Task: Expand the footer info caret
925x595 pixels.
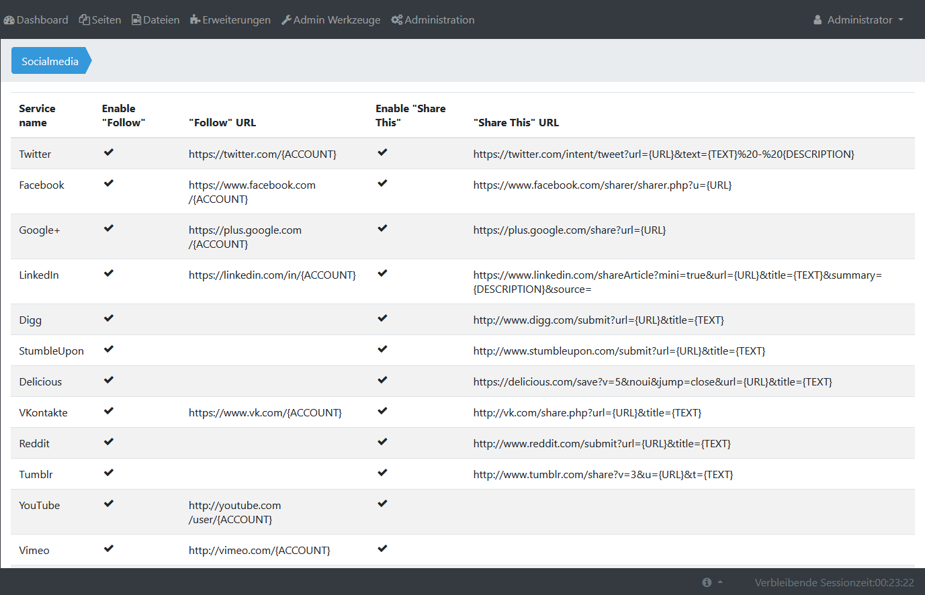Action: tap(720, 582)
